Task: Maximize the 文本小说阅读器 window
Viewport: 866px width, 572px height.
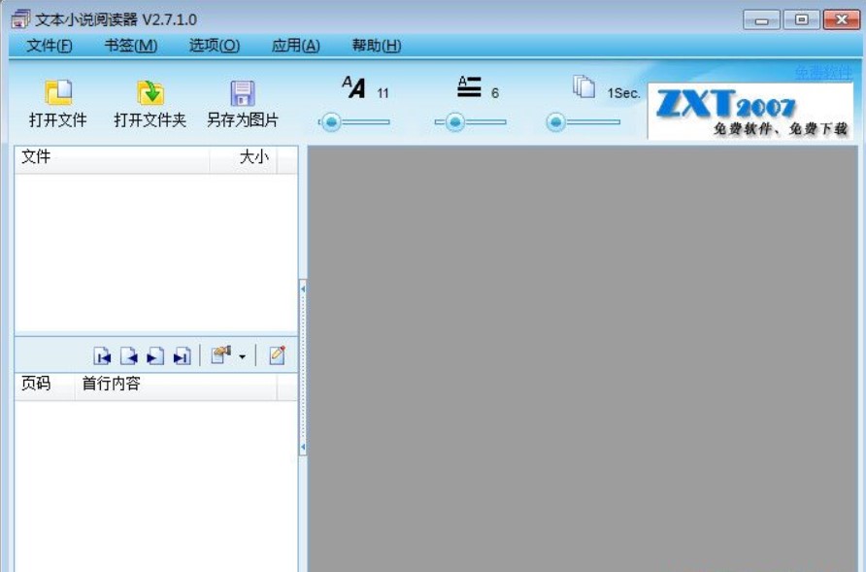Action: [x=801, y=19]
